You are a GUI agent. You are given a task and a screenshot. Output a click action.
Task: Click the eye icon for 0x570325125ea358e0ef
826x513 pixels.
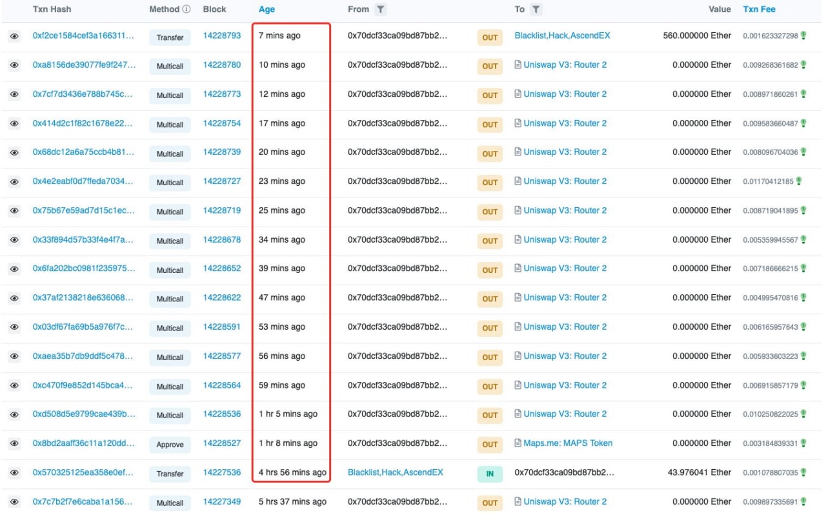click(14, 473)
